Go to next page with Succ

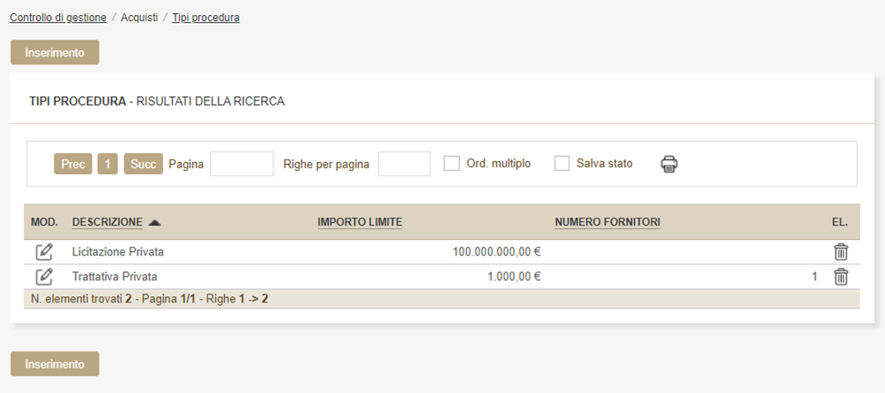(143, 164)
